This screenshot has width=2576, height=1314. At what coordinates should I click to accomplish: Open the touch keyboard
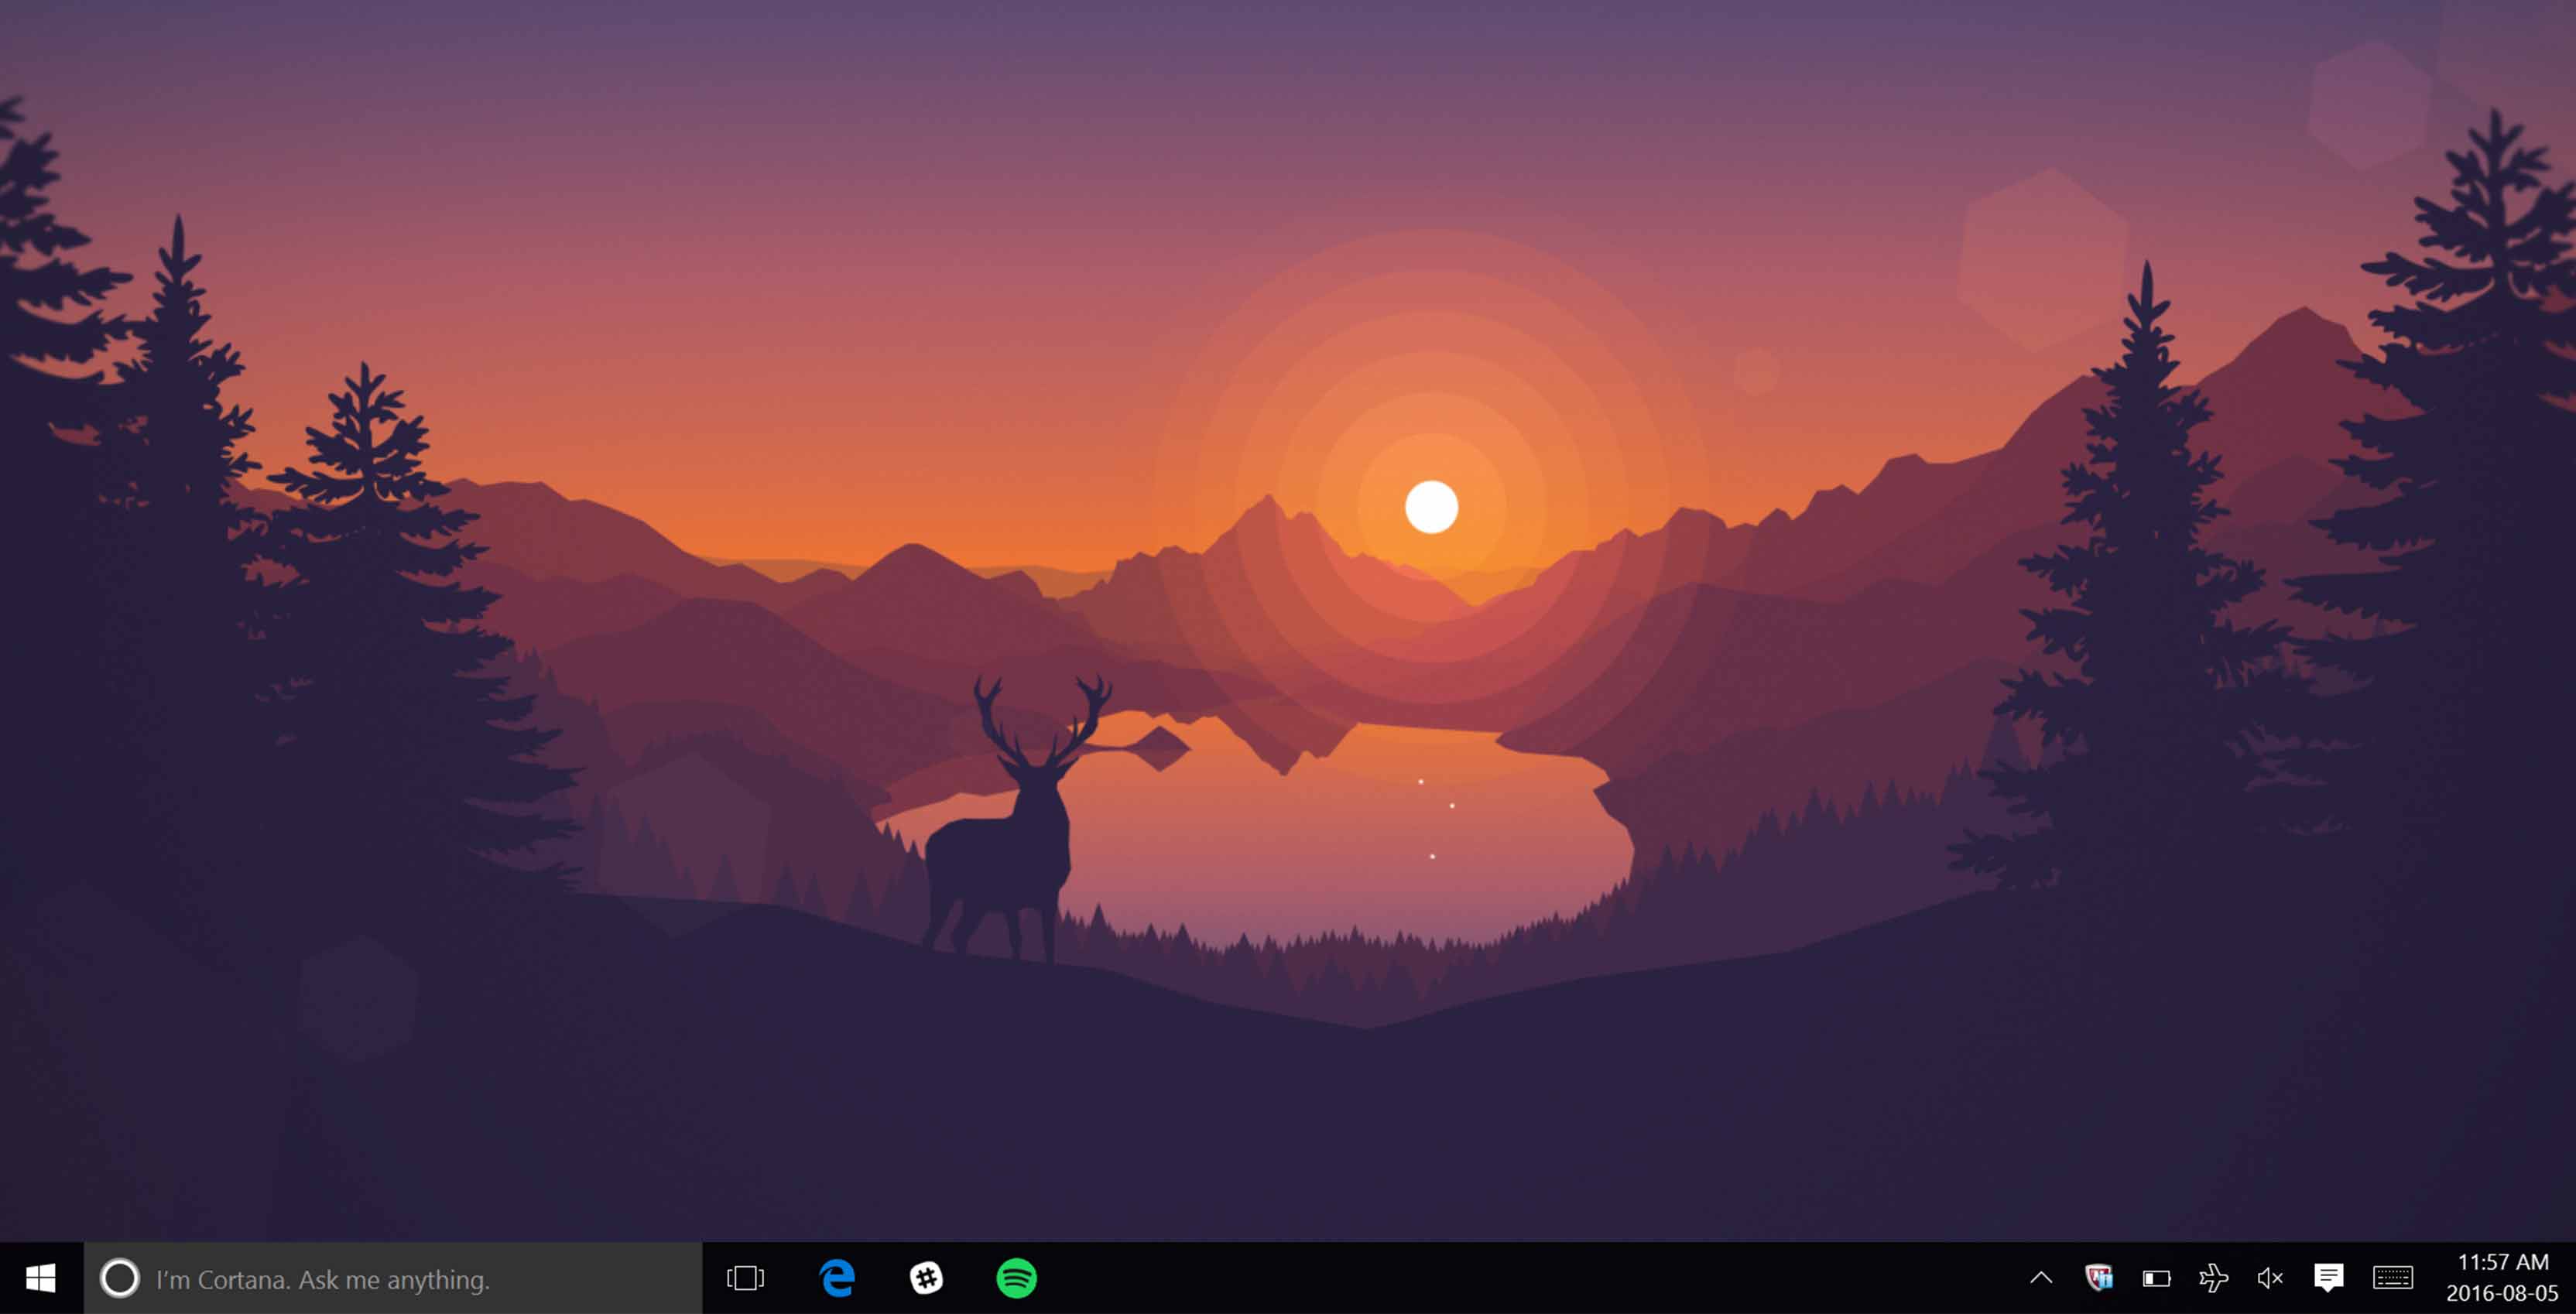2393,1277
